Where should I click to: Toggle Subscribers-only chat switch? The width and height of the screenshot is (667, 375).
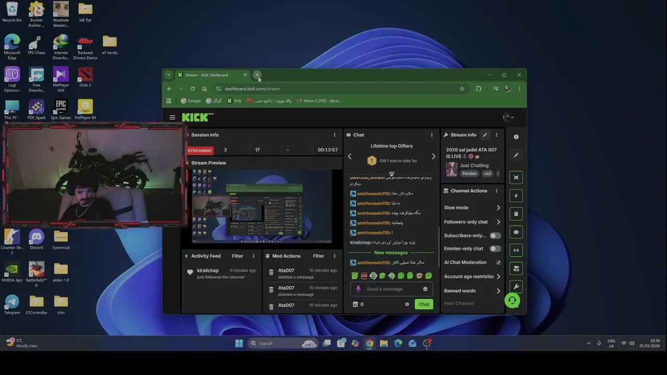(495, 236)
